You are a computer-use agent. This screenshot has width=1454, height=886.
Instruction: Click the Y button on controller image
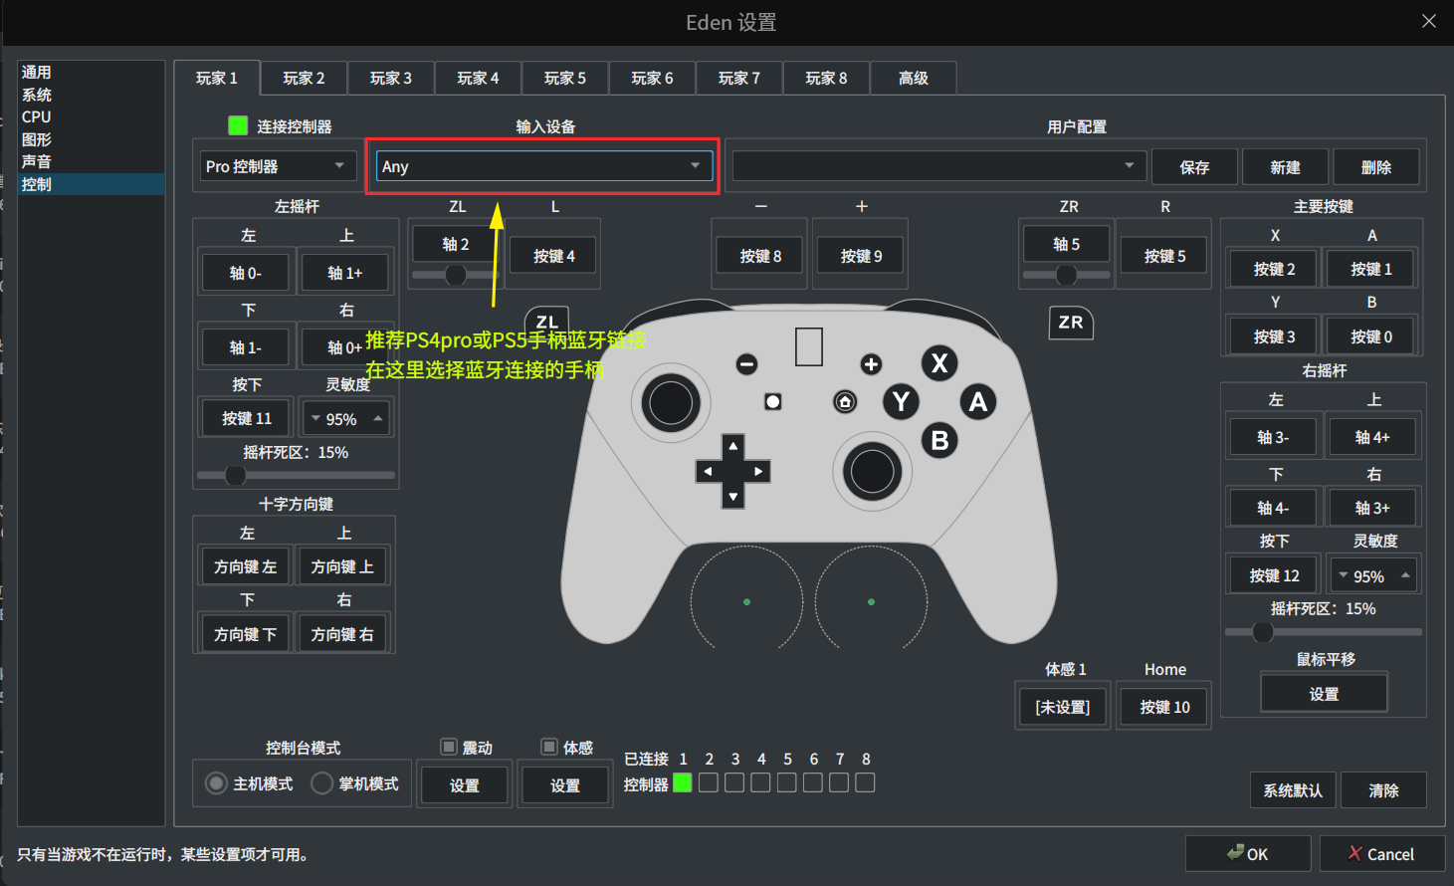coord(902,401)
